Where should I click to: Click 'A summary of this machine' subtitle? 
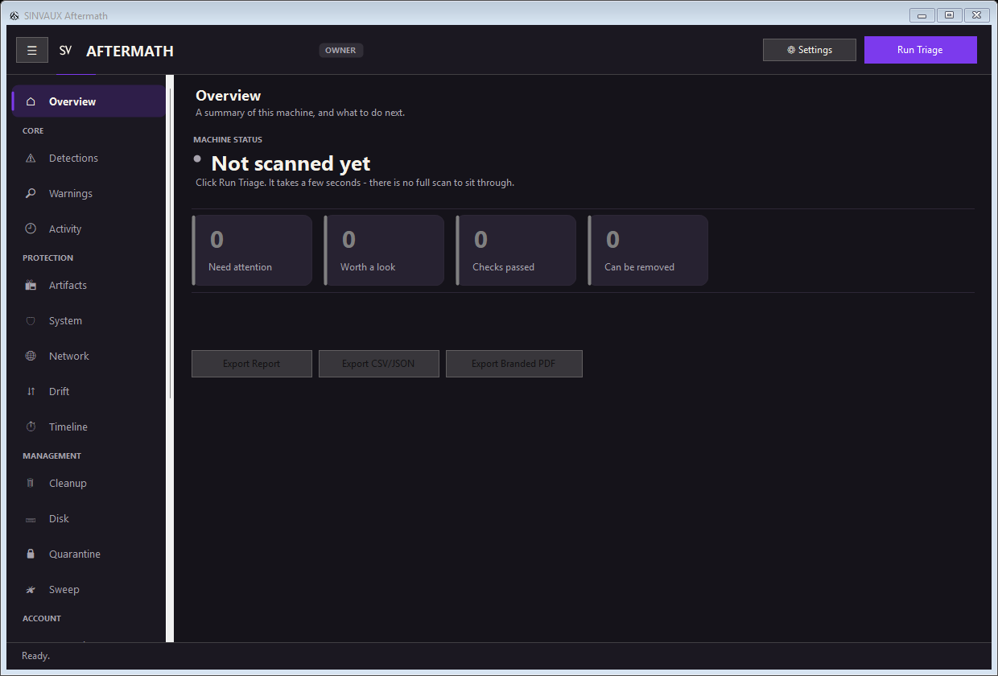(300, 113)
